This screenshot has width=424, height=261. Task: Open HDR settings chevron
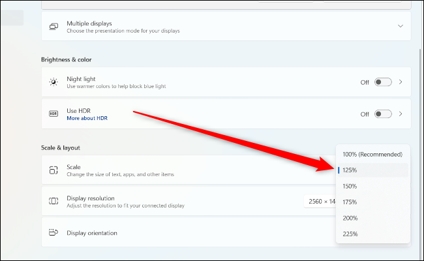(401, 114)
